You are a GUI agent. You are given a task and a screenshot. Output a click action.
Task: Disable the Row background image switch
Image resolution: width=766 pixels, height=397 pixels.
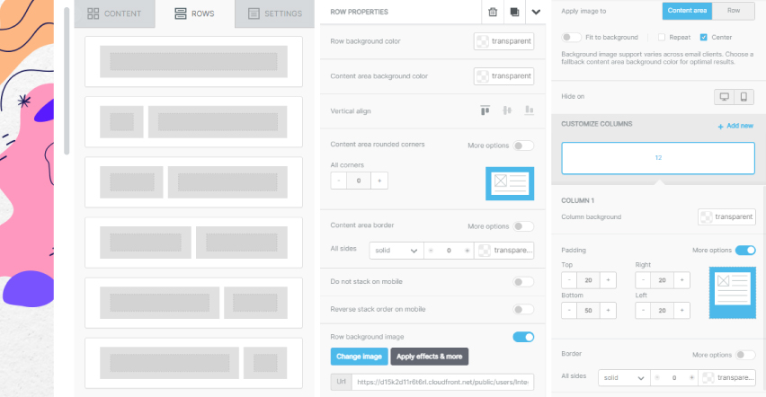point(522,337)
